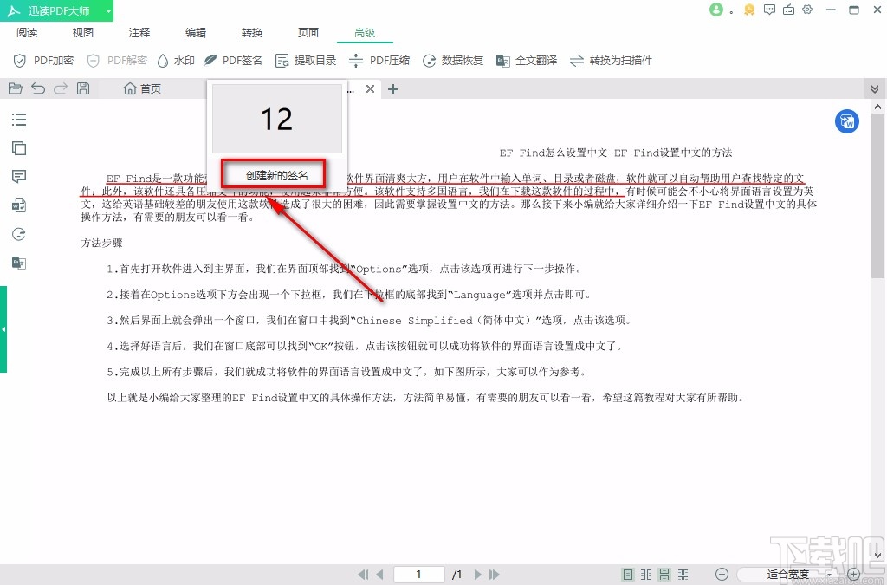
Task: Open the 水印 (Watermark) tool
Action: [176, 60]
